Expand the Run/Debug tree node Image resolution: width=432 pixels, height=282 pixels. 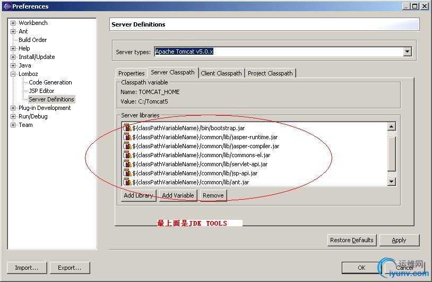click(13, 117)
